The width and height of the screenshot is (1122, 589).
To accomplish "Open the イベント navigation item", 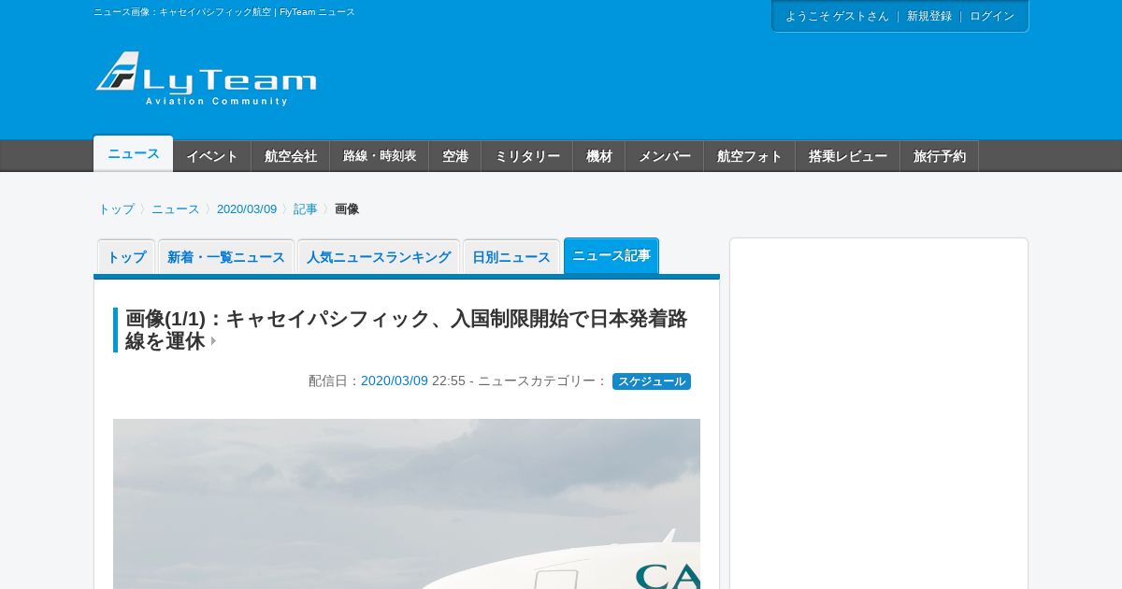I will pyautogui.click(x=212, y=156).
